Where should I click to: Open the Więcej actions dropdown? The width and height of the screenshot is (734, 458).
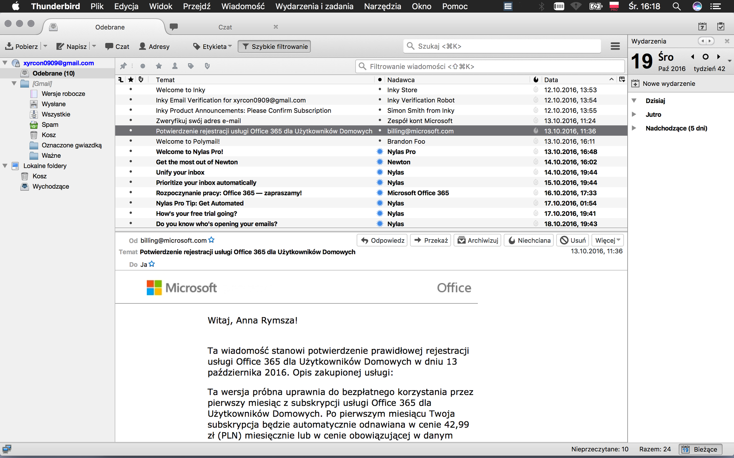[607, 240]
